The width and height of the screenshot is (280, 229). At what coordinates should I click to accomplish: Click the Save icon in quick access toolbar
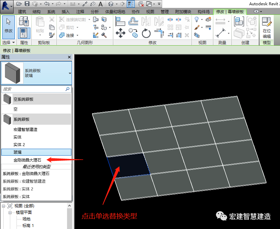(27, 4)
